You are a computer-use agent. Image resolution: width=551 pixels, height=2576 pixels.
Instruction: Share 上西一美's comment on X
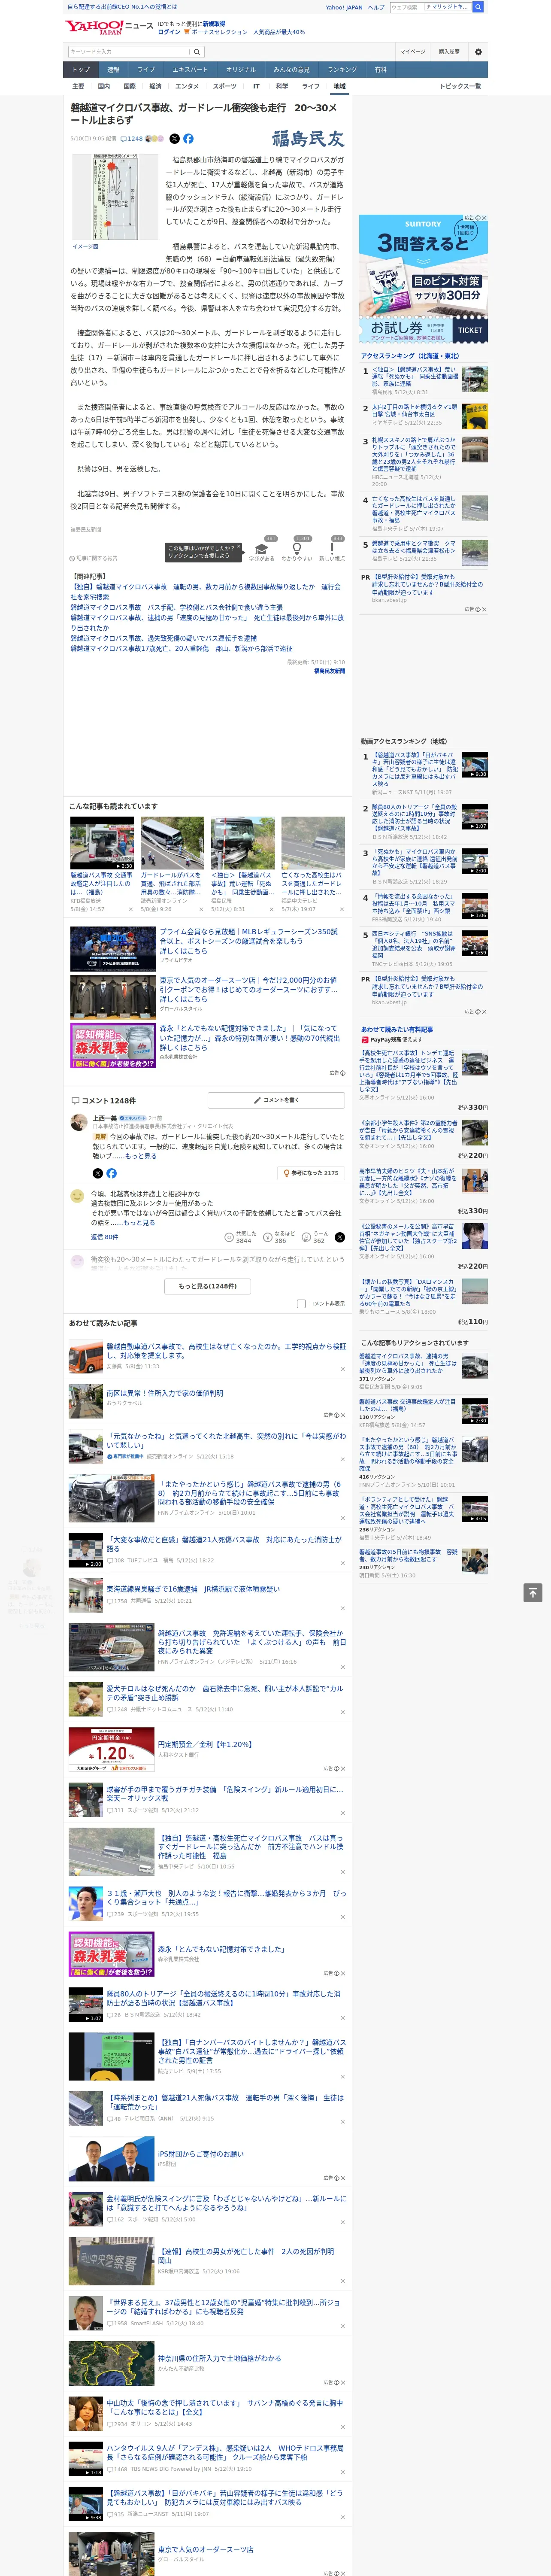click(97, 1173)
